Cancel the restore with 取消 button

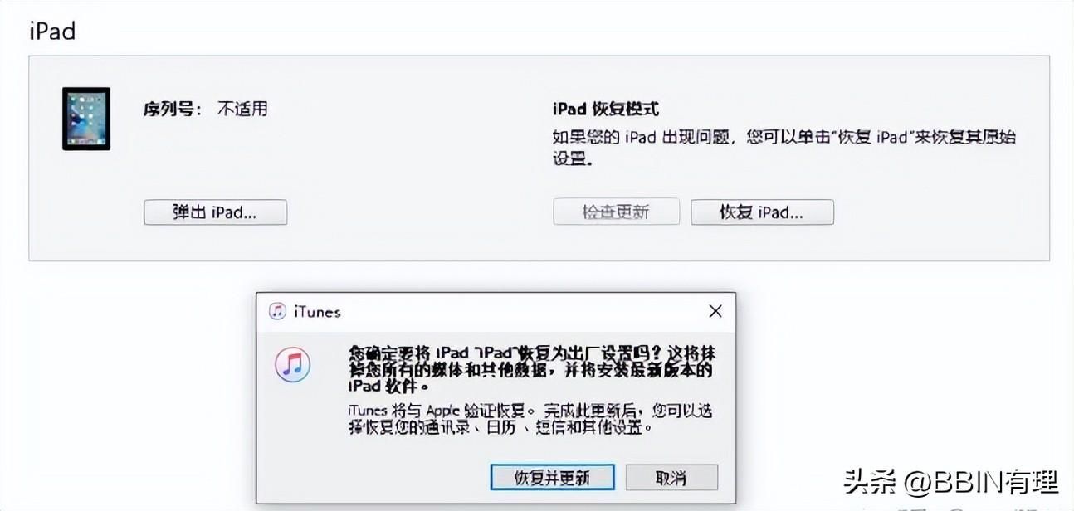(x=671, y=477)
